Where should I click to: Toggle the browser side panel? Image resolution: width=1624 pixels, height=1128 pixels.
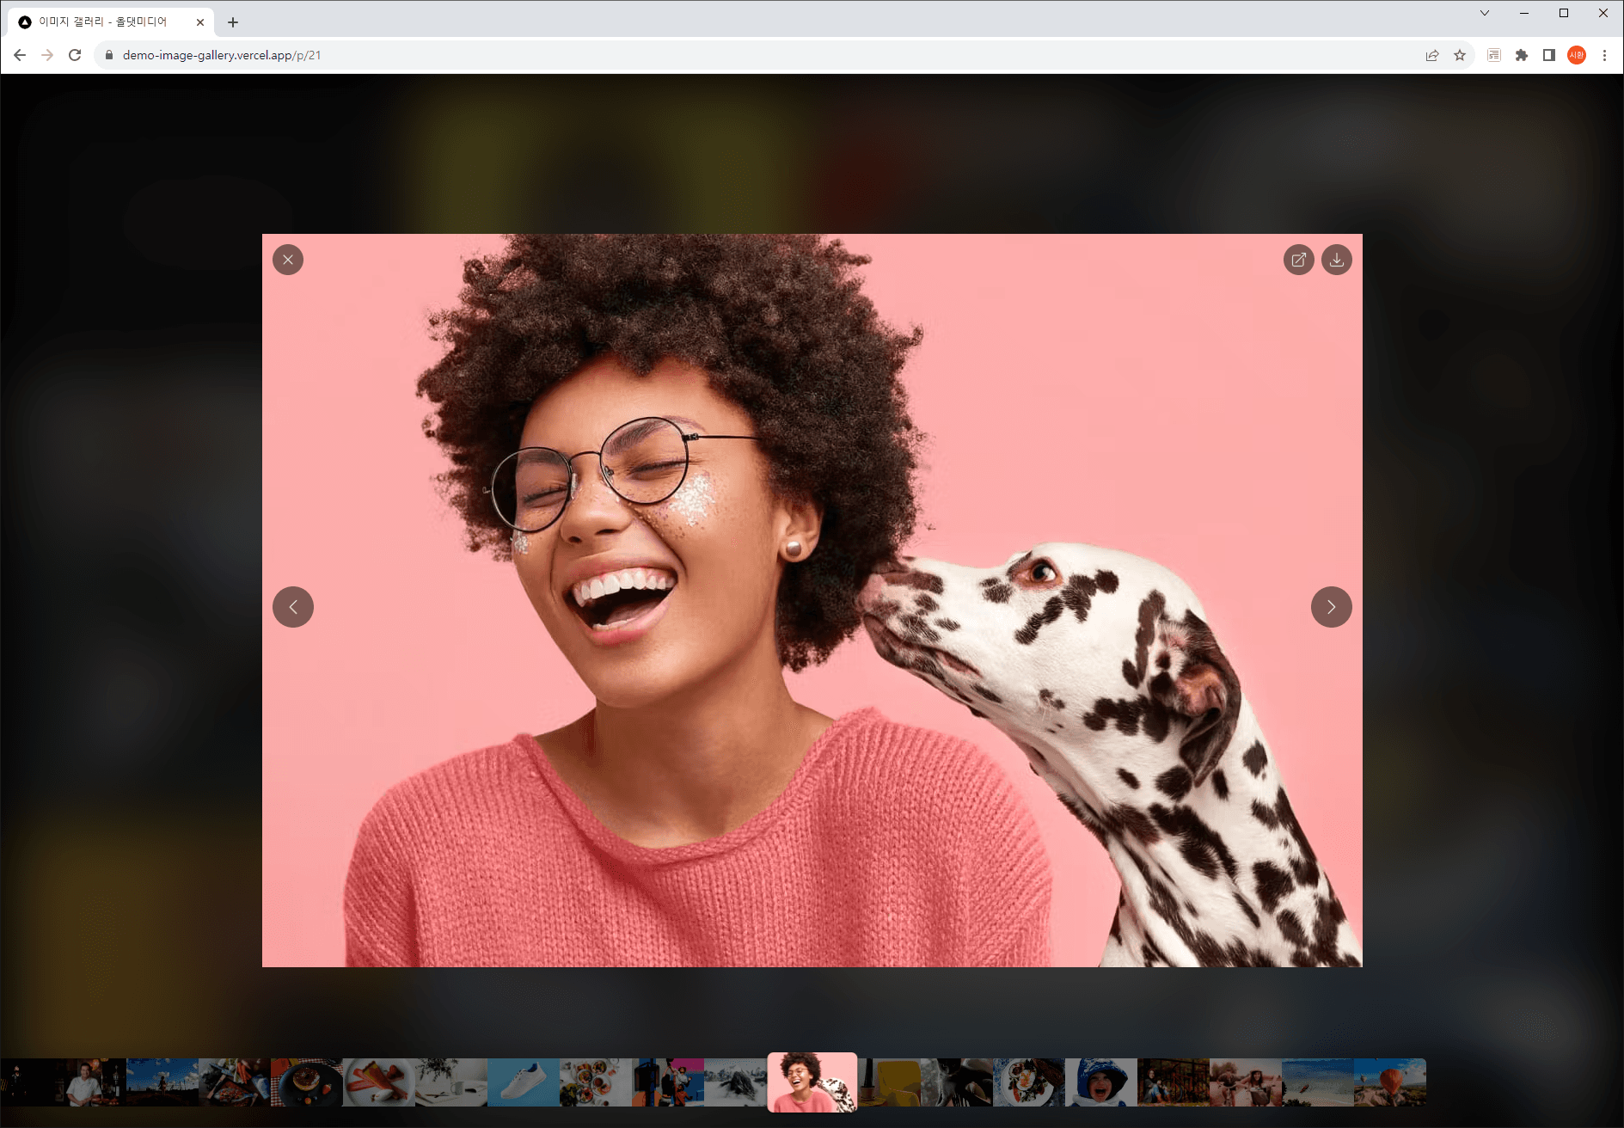pos(1549,55)
